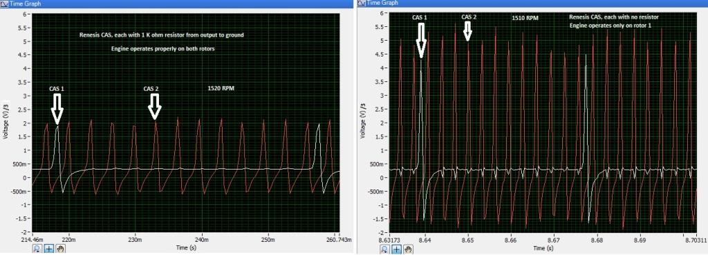Viewport: 708px width, 255px height.
Task: Click the right graph Time (s) axis label
Action: 543,248
